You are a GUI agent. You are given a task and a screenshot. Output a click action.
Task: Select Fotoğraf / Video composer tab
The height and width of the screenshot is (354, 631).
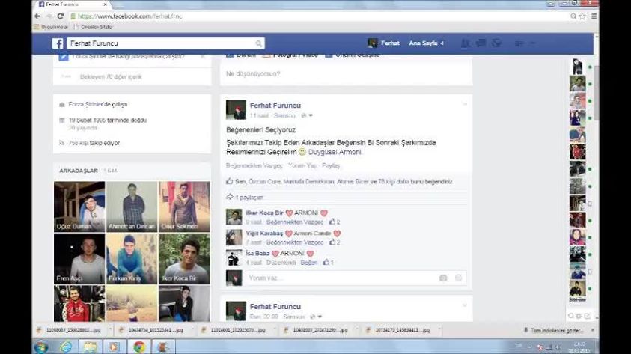[290, 55]
